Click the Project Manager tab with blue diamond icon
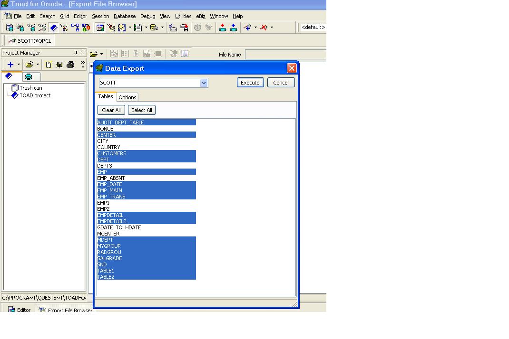 coord(11,76)
